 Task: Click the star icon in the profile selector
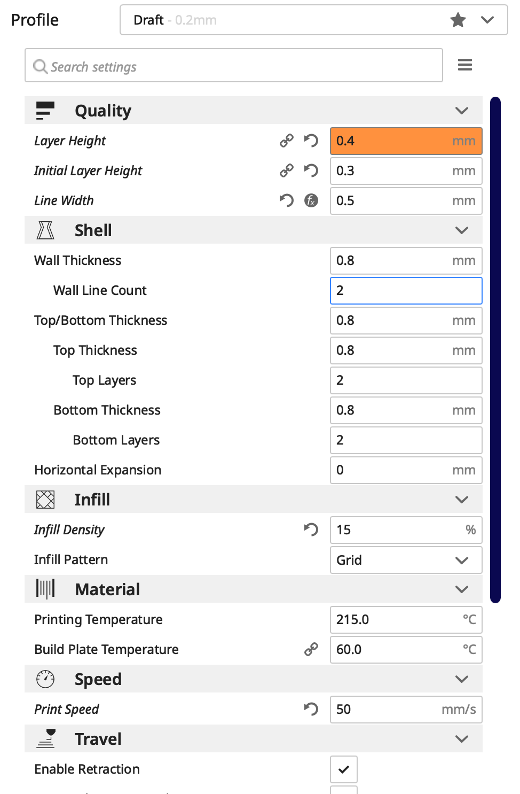458,20
